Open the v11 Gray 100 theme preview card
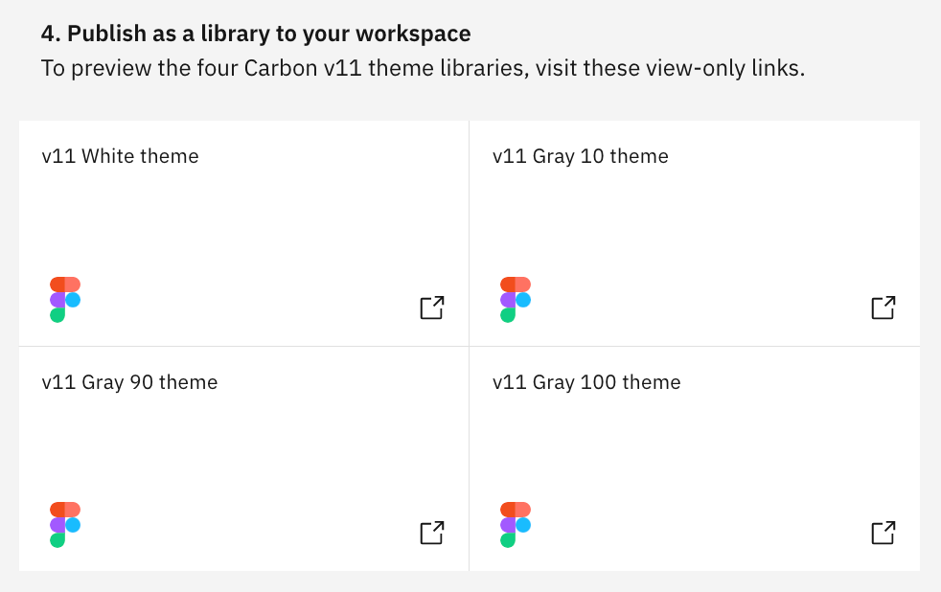Image resolution: width=941 pixels, height=592 pixels. [694, 458]
